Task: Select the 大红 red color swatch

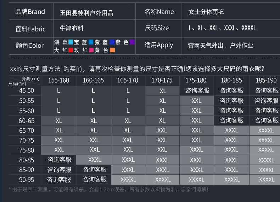Action: [x=71, y=50]
